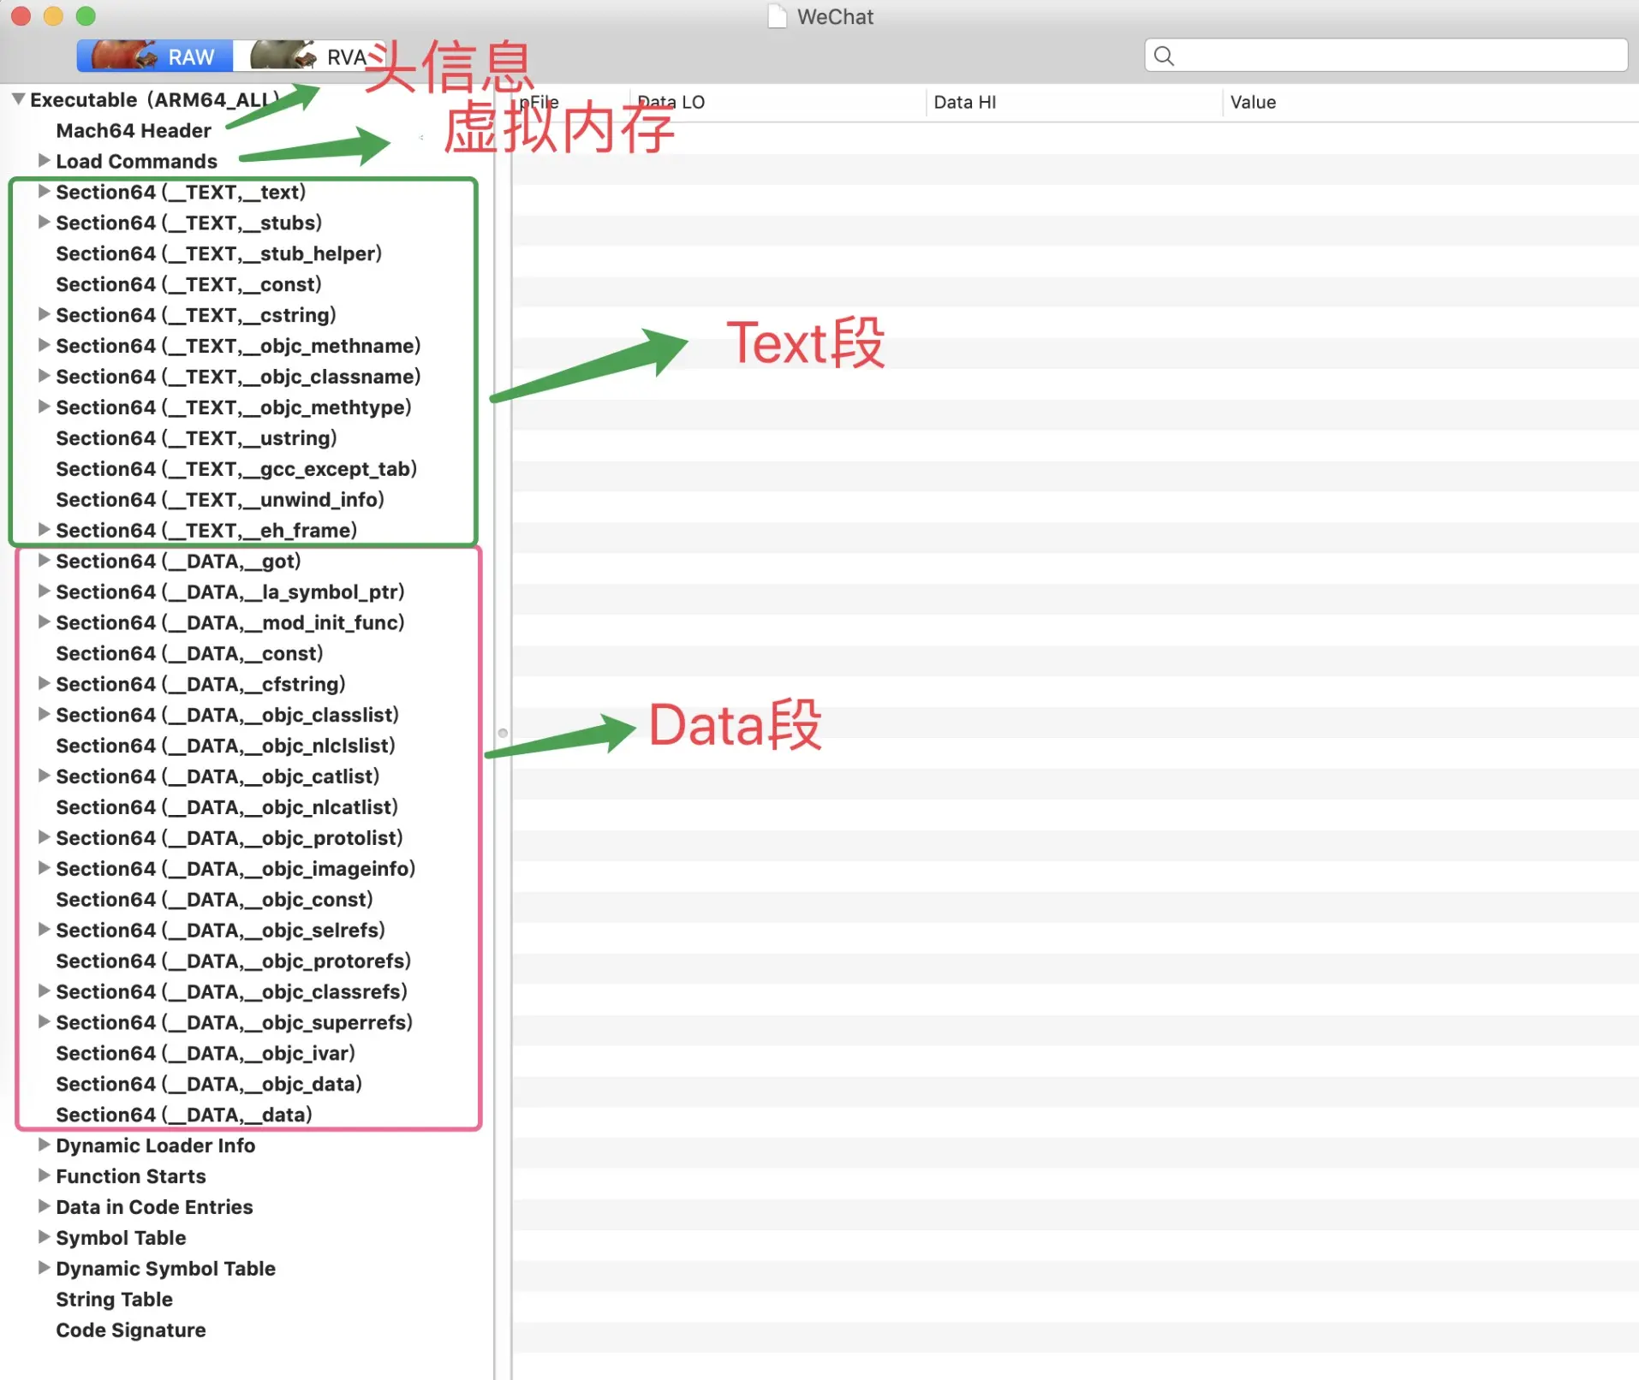Image resolution: width=1639 pixels, height=1380 pixels.
Task: Switch to RAW address mode
Action: point(155,57)
